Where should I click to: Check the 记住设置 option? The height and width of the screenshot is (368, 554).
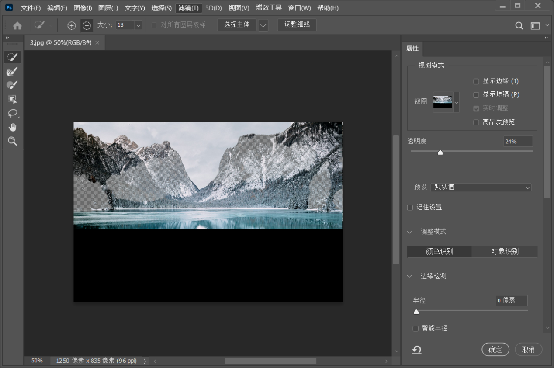pos(410,207)
